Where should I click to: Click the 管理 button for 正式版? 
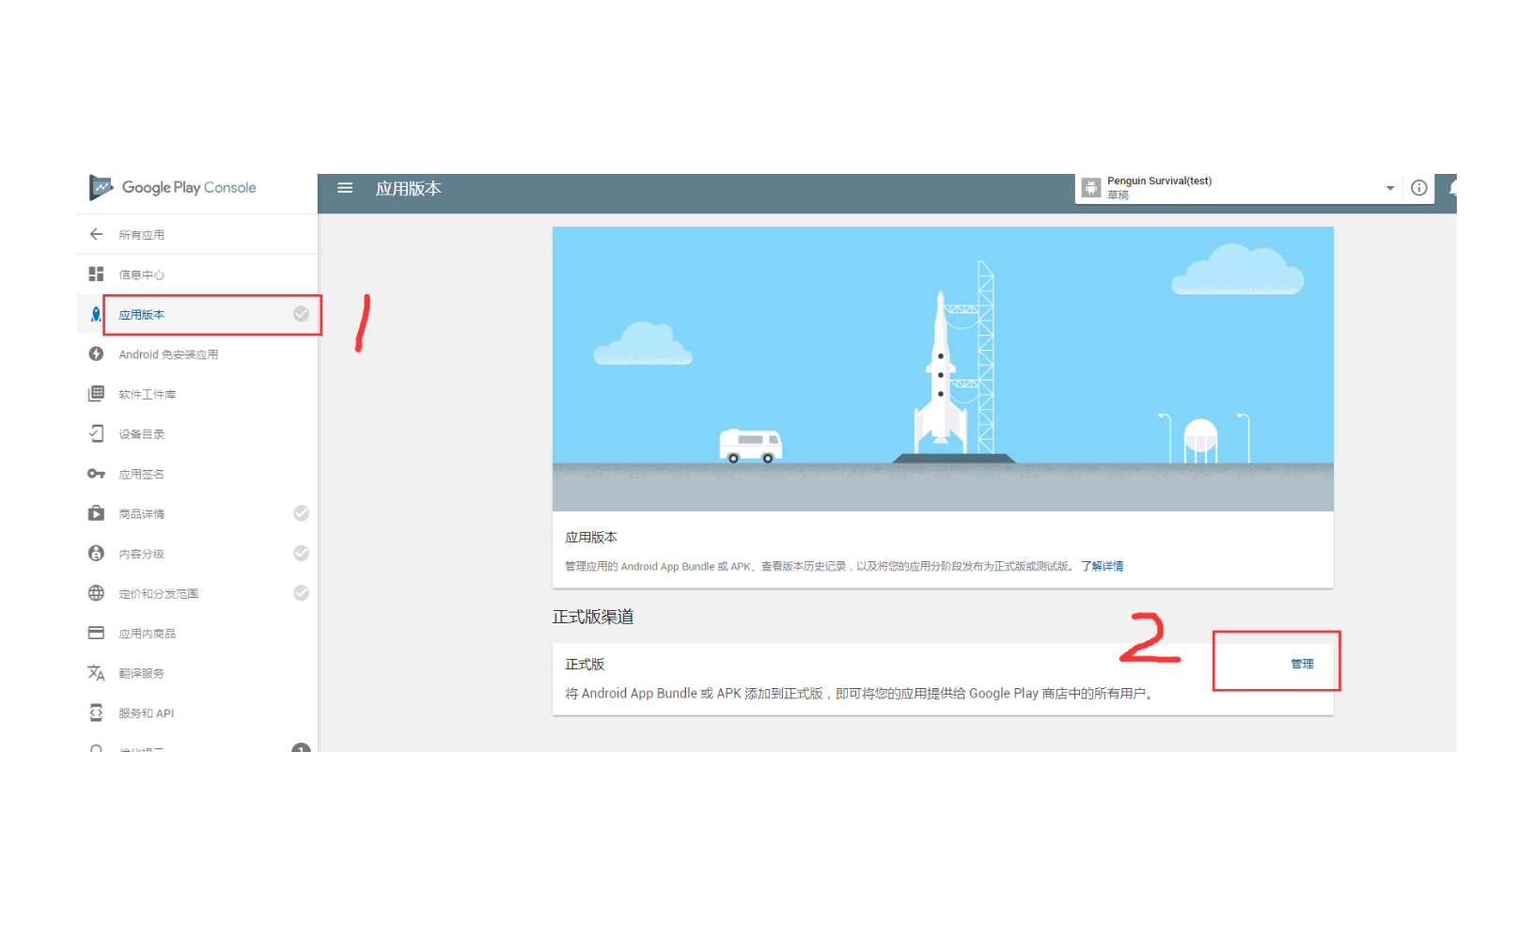point(1303,662)
